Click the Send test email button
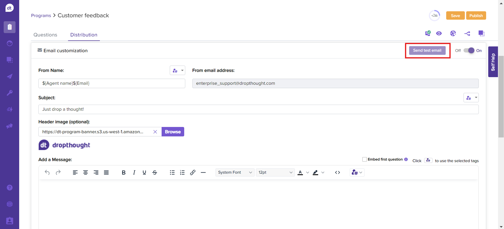This screenshot has width=504, height=229. point(427,51)
